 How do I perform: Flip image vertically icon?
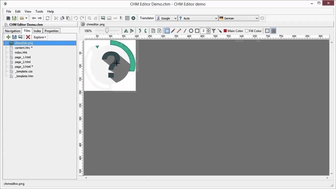click(132, 31)
